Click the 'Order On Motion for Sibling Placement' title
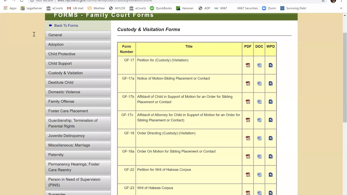 pos(176,151)
